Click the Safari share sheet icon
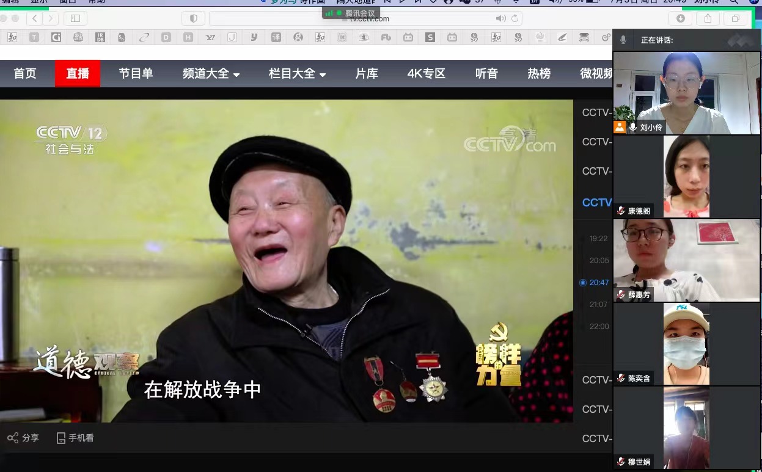 coord(708,18)
